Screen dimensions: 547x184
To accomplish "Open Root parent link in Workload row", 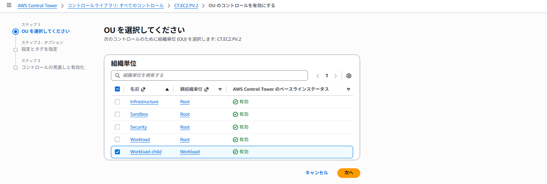I will (x=185, y=140).
